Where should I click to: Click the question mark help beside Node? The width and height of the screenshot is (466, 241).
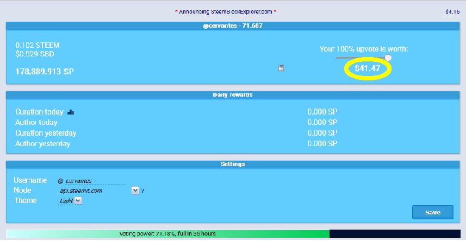pos(142,191)
